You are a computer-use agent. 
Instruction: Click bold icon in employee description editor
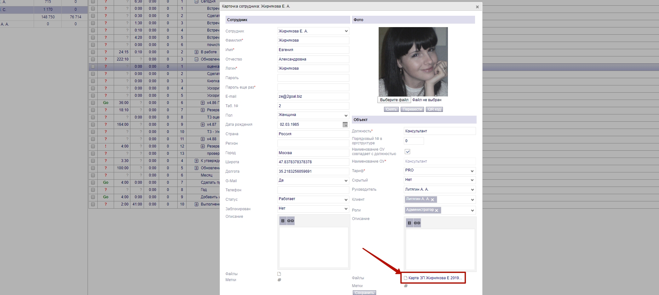tap(283, 221)
